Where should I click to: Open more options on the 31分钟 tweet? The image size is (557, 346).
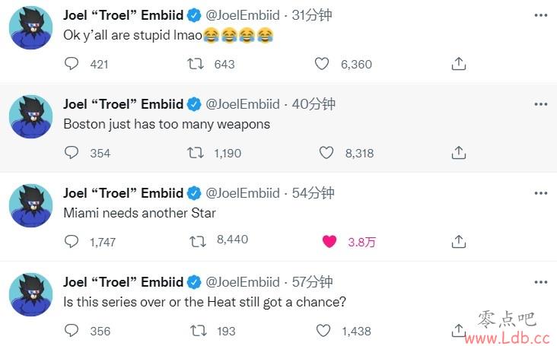[x=541, y=15]
